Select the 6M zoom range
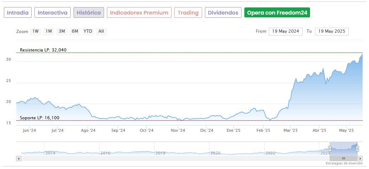The image size is (369, 169). [75, 31]
